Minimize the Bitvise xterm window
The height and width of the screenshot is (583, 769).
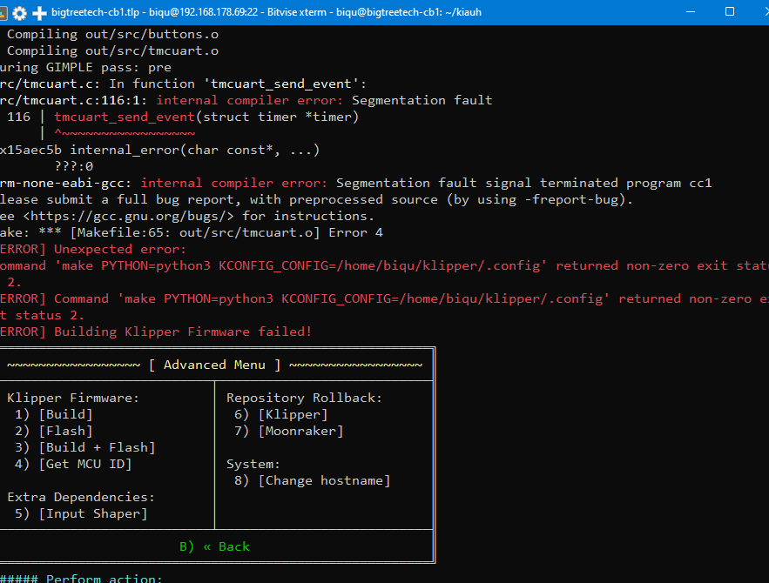coord(691,12)
